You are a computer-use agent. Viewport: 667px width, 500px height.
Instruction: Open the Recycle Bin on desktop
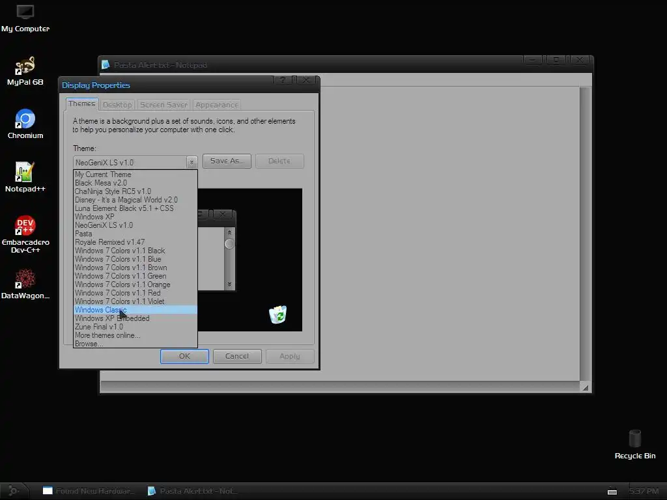click(634, 444)
